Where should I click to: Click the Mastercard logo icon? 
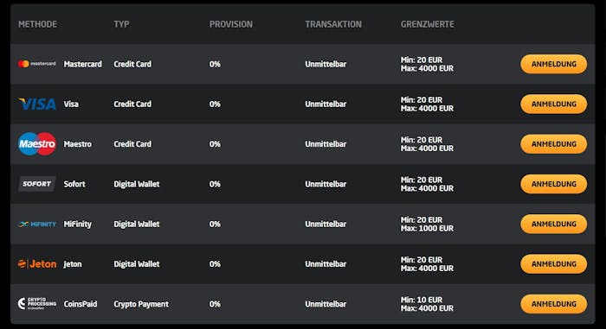pyautogui.click(x=37, y=64)
